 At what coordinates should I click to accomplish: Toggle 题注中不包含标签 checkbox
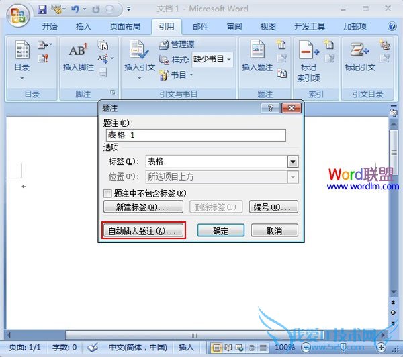(107, 193)
